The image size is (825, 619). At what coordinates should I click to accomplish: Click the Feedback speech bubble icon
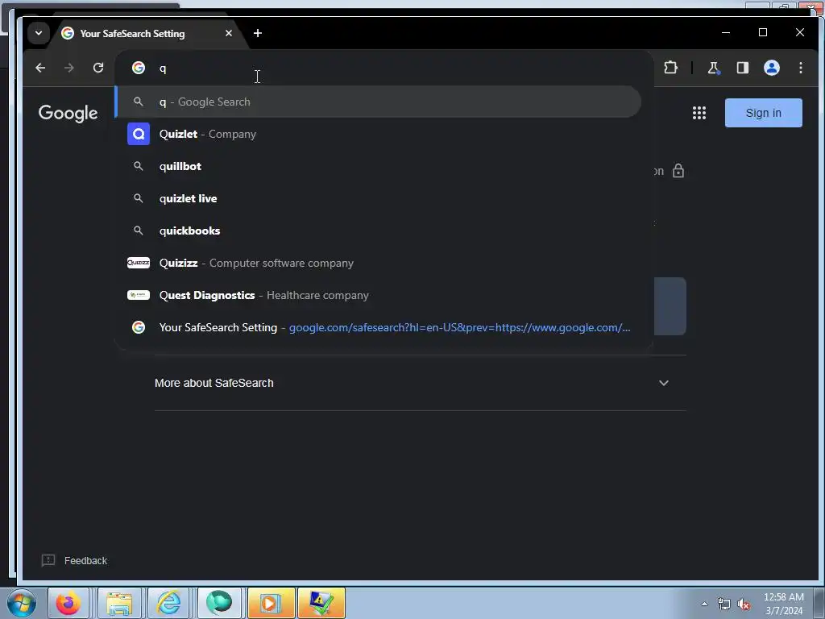point(48,561)
